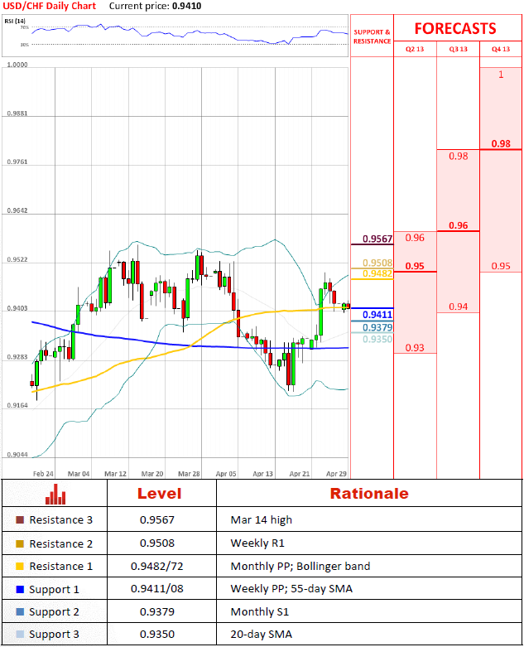Screen dimensions: 524x647
Task: Select the Resistance 2 gold swatch
Action: 20,543
